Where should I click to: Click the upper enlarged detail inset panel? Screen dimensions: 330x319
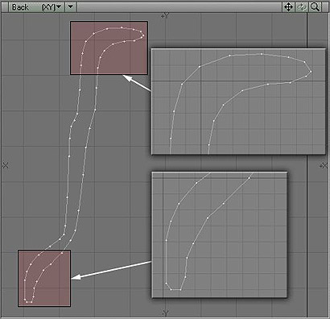coord(238,101)
